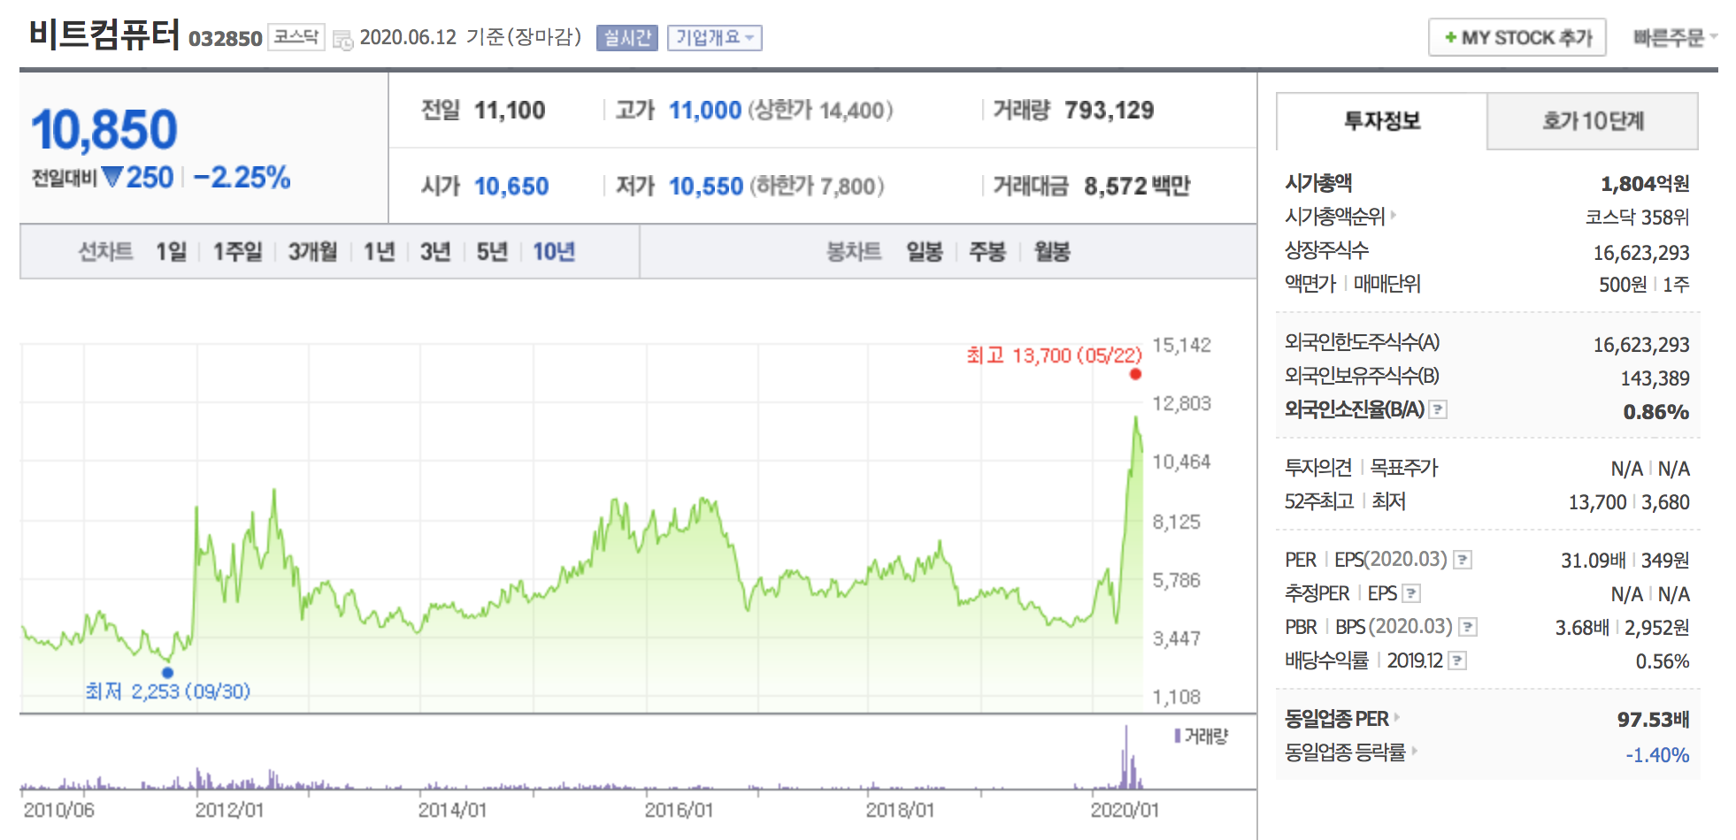Click the 0.56% dividend yield value
This screenshot has height=840, width=1736.
click(x=1663, y=661)
